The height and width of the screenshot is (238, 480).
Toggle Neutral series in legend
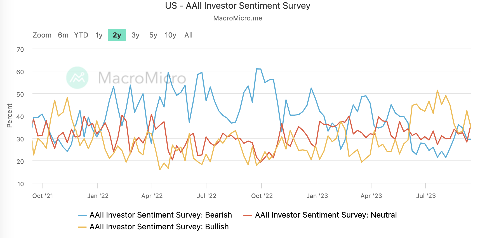pyautogui.click(x=326, y=215)
